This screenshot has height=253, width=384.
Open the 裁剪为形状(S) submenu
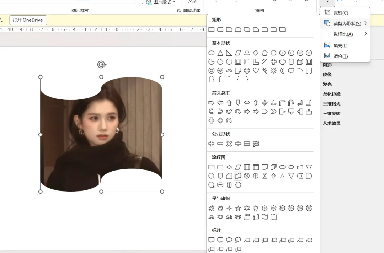(x=345, y=23)
